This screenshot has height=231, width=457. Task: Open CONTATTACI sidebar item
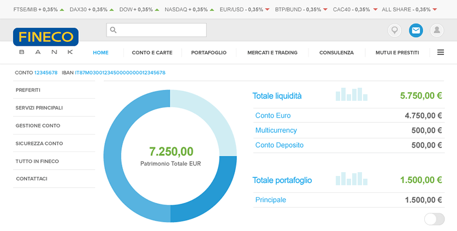(x=54, y=179)
